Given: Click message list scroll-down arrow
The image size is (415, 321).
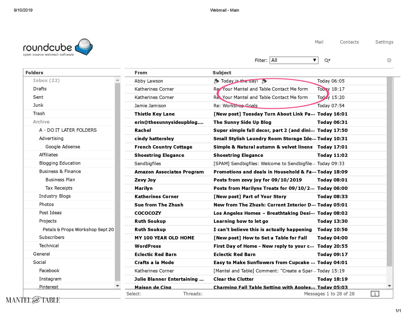Looking at the screenshot, I should click(x=390, y=286).
